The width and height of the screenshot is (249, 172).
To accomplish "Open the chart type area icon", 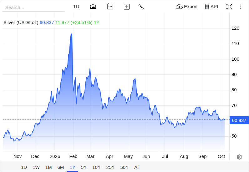I will 93,7.
